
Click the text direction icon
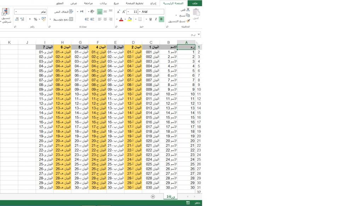tap(82, 12)
